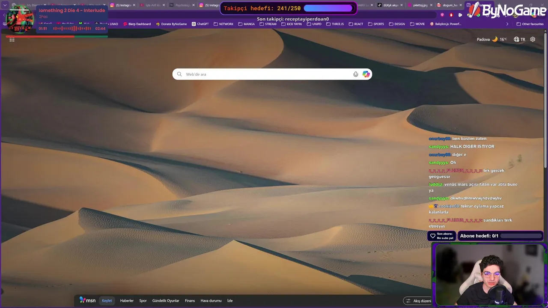Open the Finans tab
Image resolution: width=548 pixels, height=308 pixels.
(190, 301)
